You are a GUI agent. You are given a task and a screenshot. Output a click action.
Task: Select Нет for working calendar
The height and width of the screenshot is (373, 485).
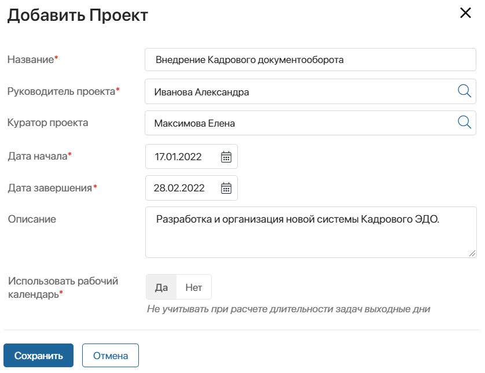pos(194,287)
